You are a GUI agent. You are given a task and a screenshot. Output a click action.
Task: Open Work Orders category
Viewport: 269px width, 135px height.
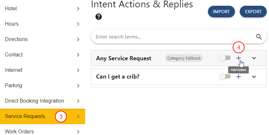pyautogui.click(x=42, y=131)
